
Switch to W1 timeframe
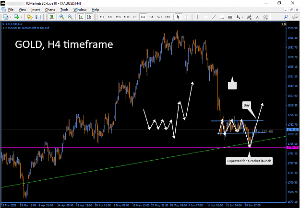159,17
